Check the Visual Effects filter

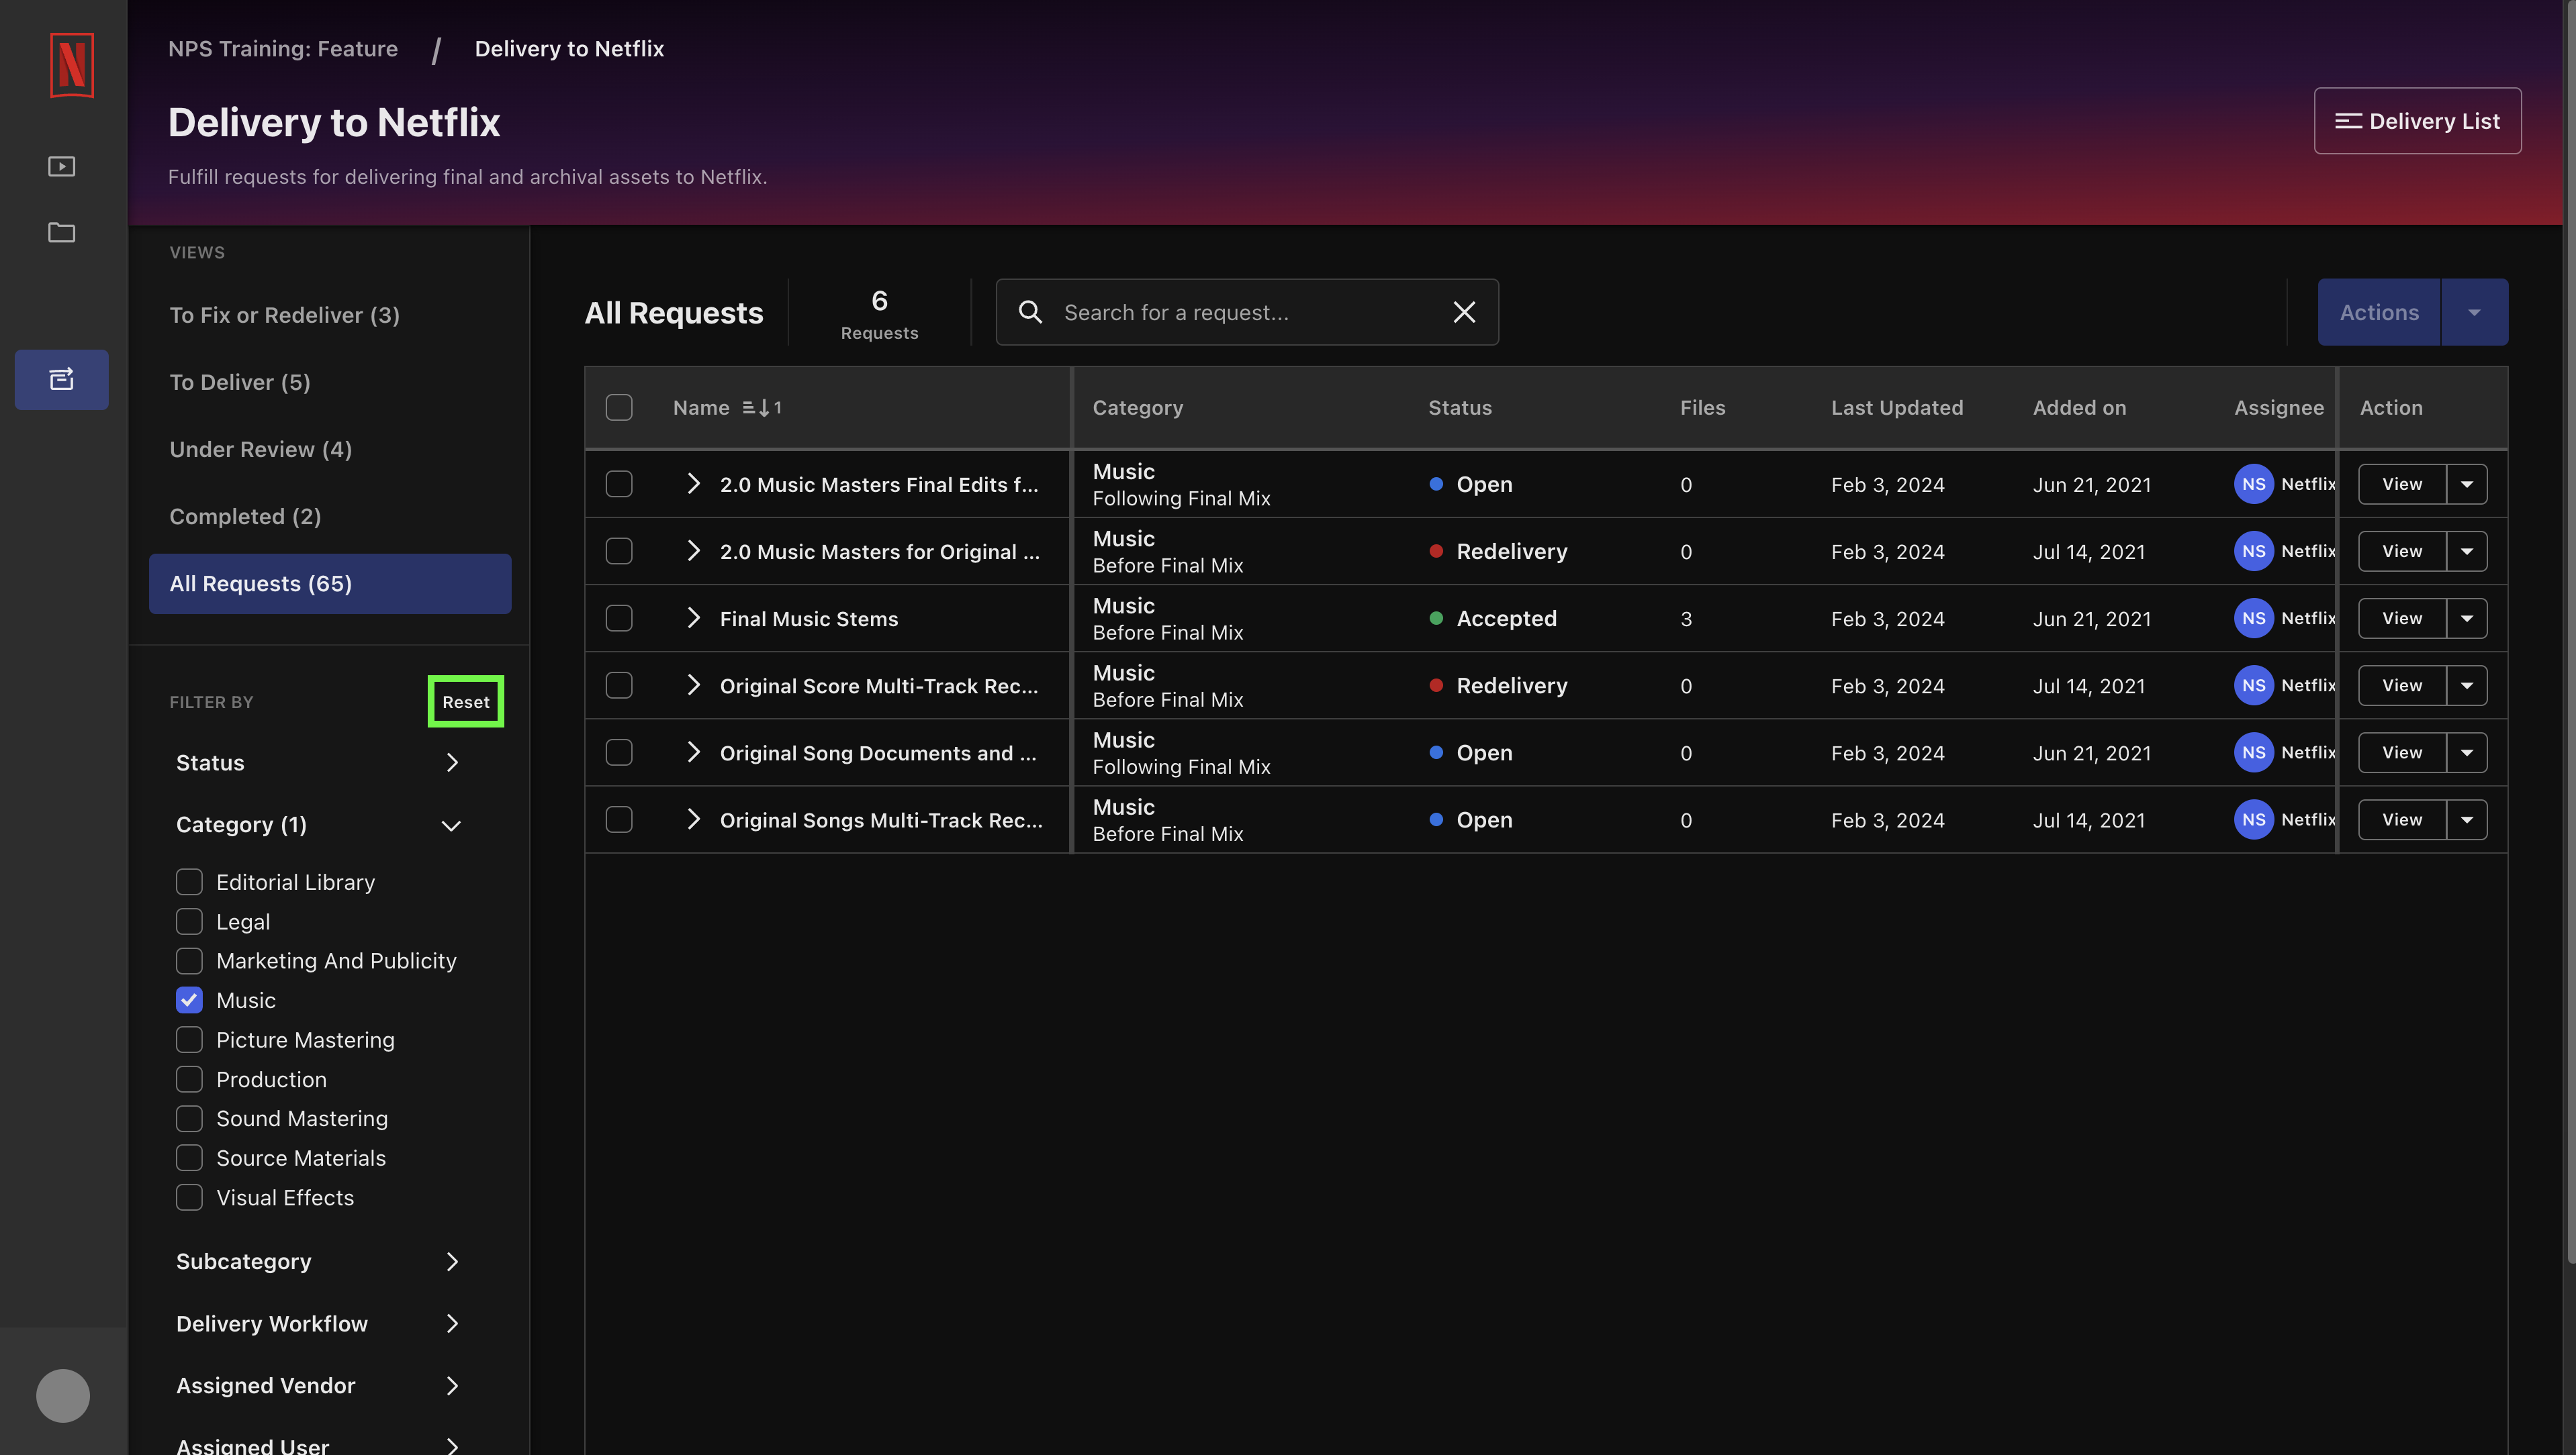[x=189, y=1197]
